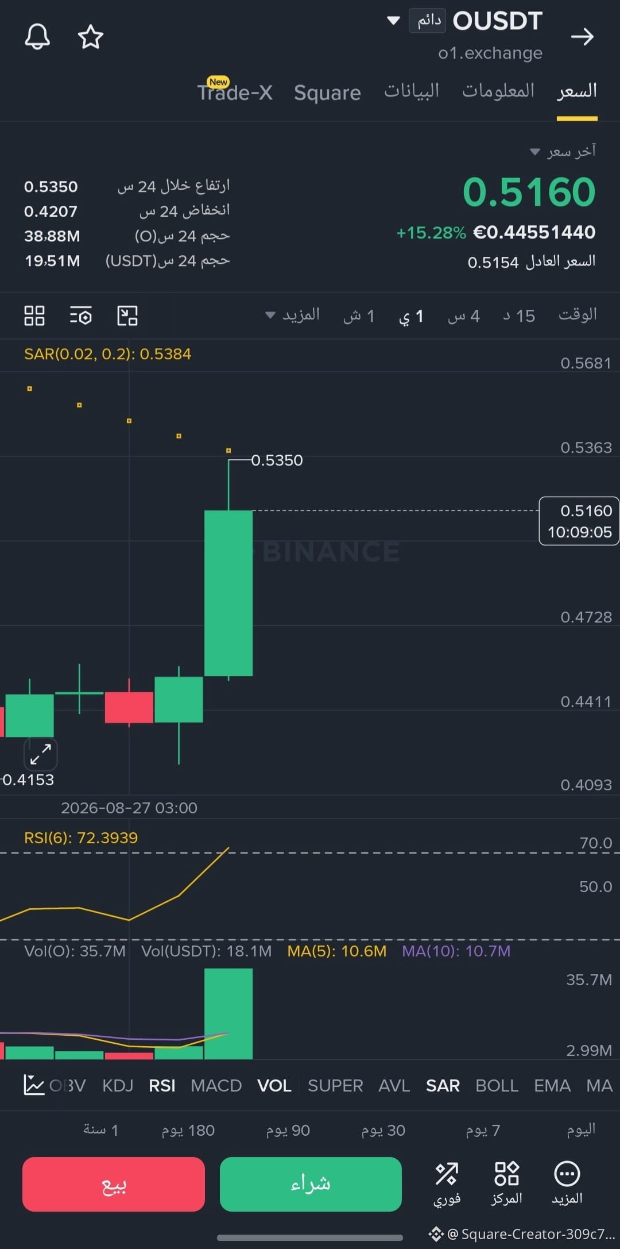This screenshot has width=620, height=1249.
Task: Expand the آخر سعر last price dropdown
Action: (x=563, y=151)
